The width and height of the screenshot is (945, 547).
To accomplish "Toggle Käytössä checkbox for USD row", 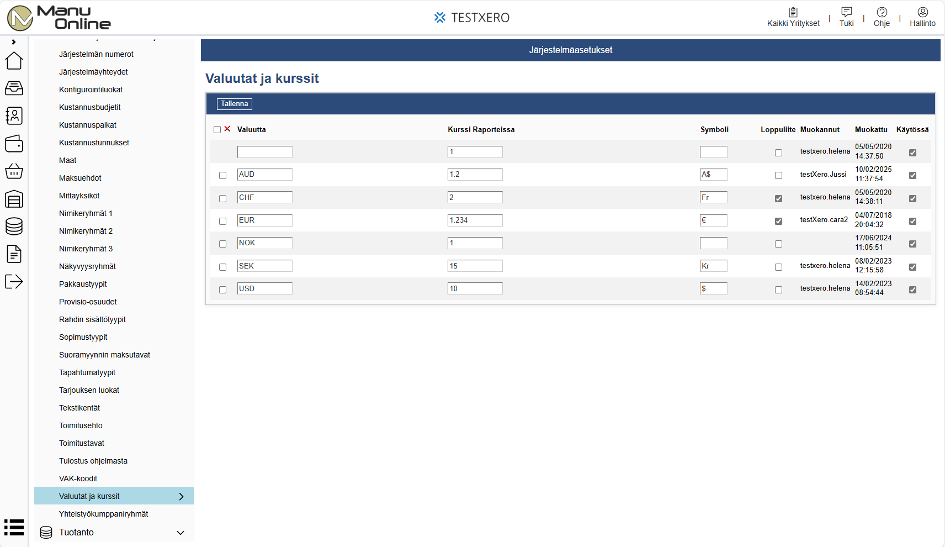I will tap(912, 290).
